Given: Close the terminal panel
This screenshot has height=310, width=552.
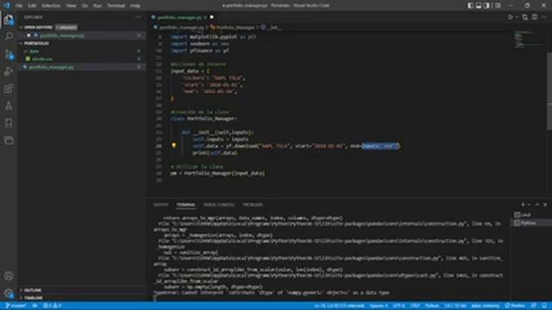Looking at the screenshot, I should coord(545,205).
